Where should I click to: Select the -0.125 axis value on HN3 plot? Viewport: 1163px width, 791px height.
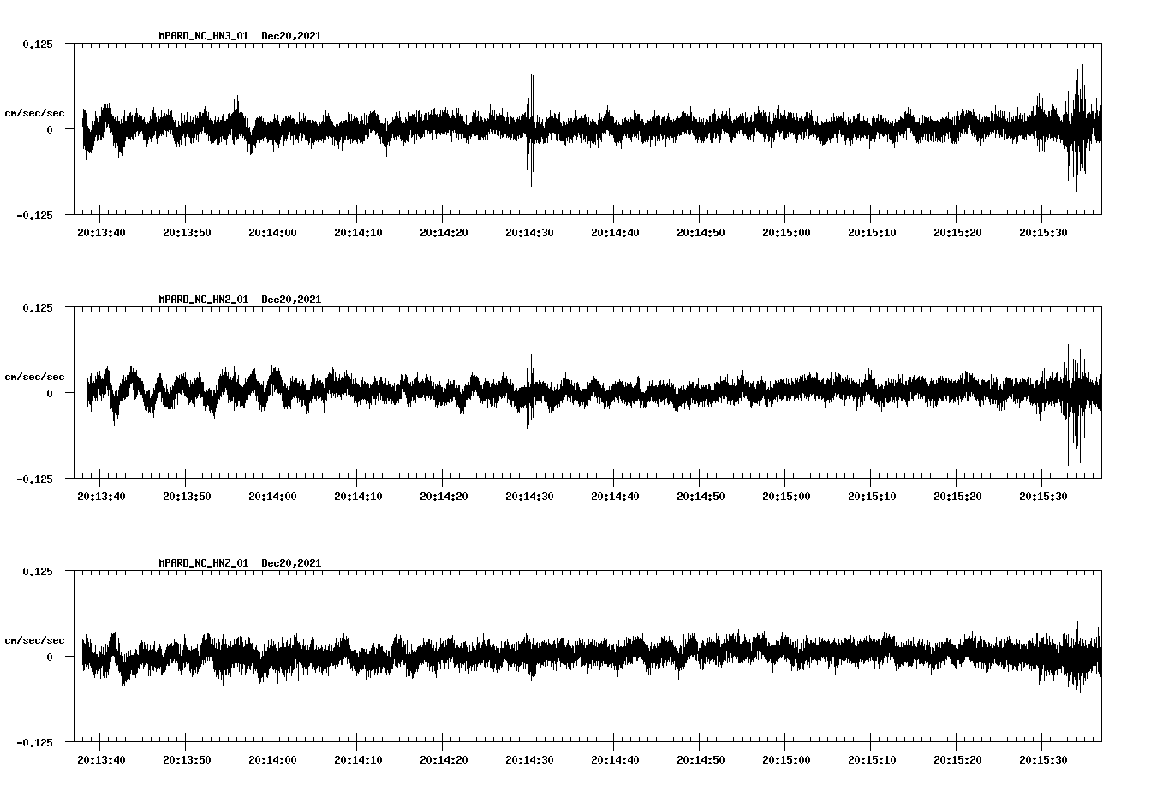point(34,215)
